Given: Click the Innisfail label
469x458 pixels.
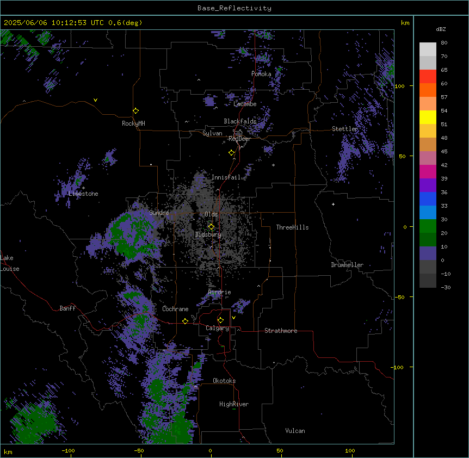Looking at the screenshot, I should [x=226, y=177].
